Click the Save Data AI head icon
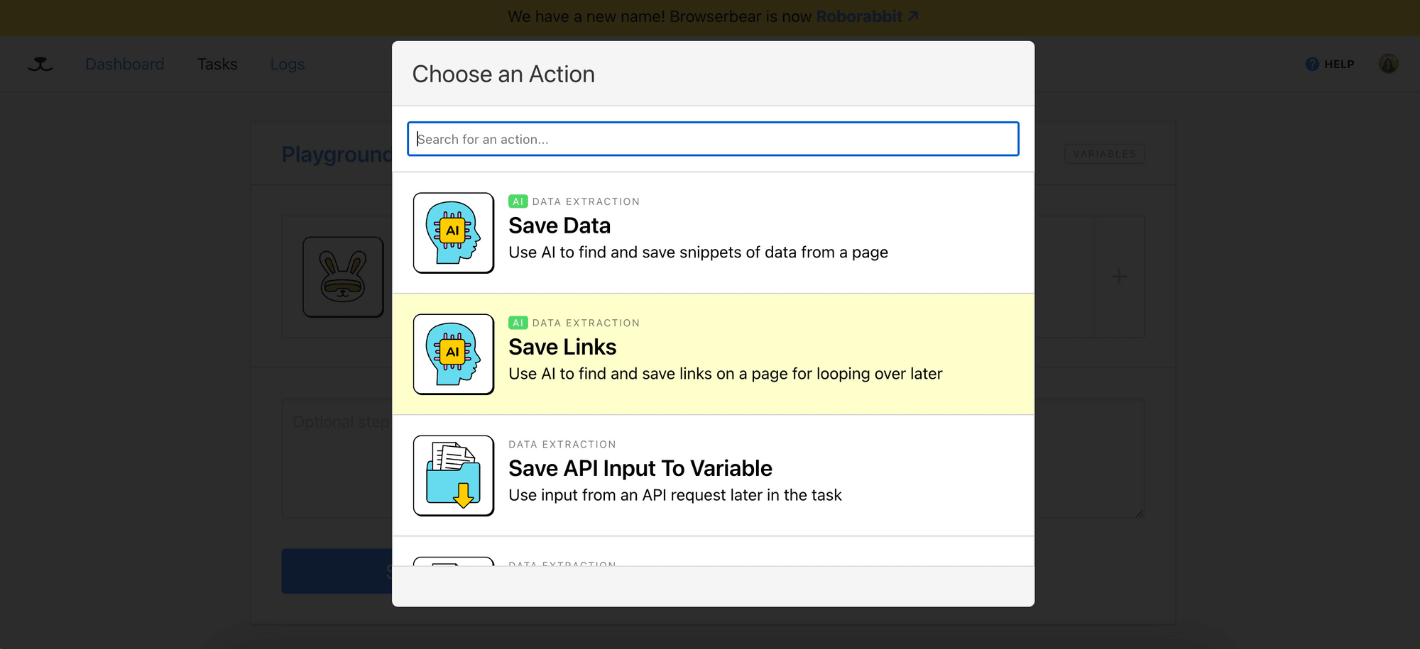 453,233
